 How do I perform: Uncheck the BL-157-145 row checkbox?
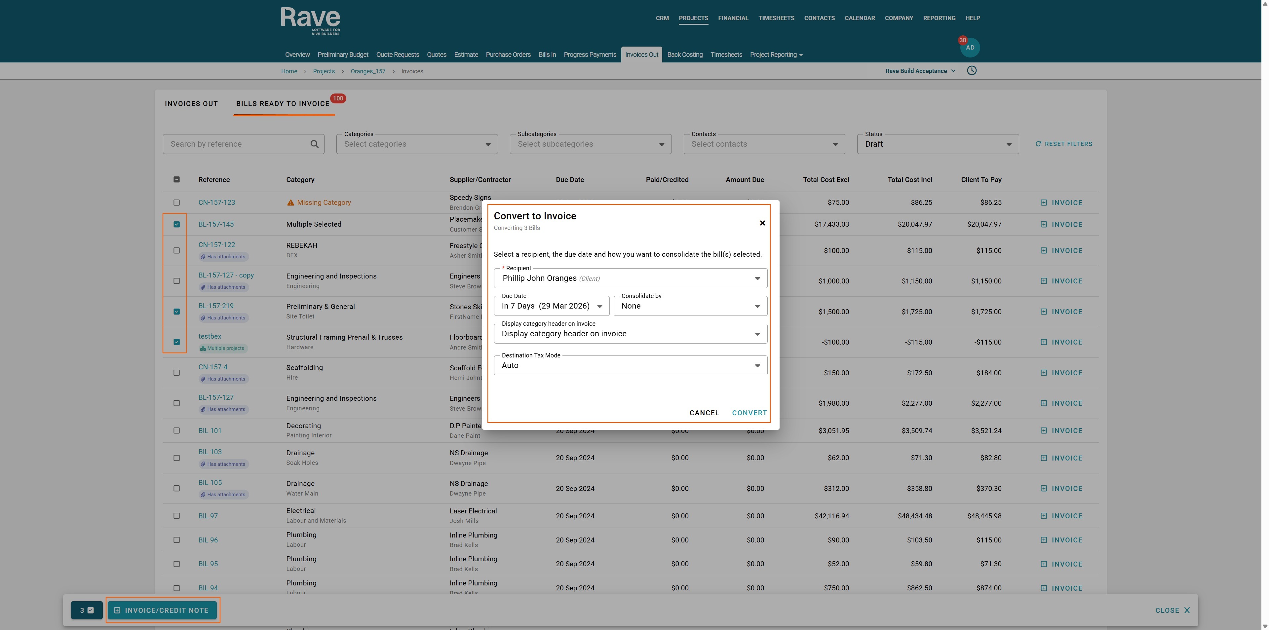tap(176, 224)
